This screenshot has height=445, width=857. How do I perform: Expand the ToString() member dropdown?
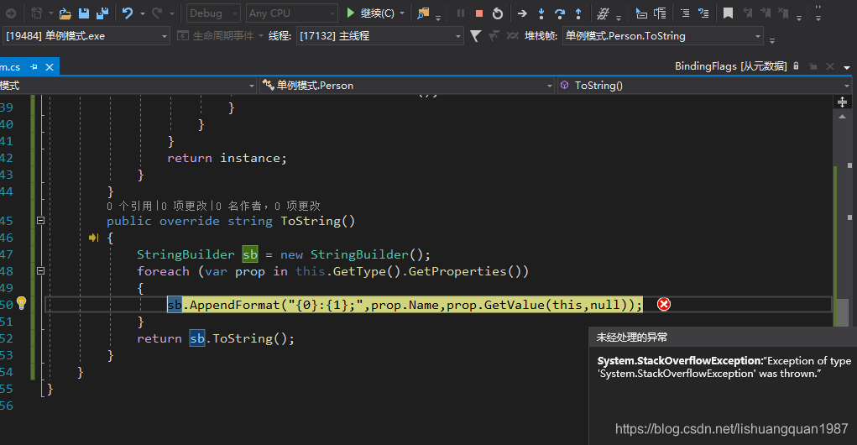[705, 85]
